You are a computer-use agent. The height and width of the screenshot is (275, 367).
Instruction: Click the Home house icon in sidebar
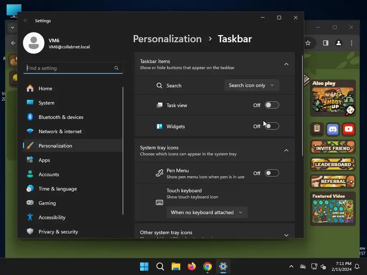tap(30, 88)
